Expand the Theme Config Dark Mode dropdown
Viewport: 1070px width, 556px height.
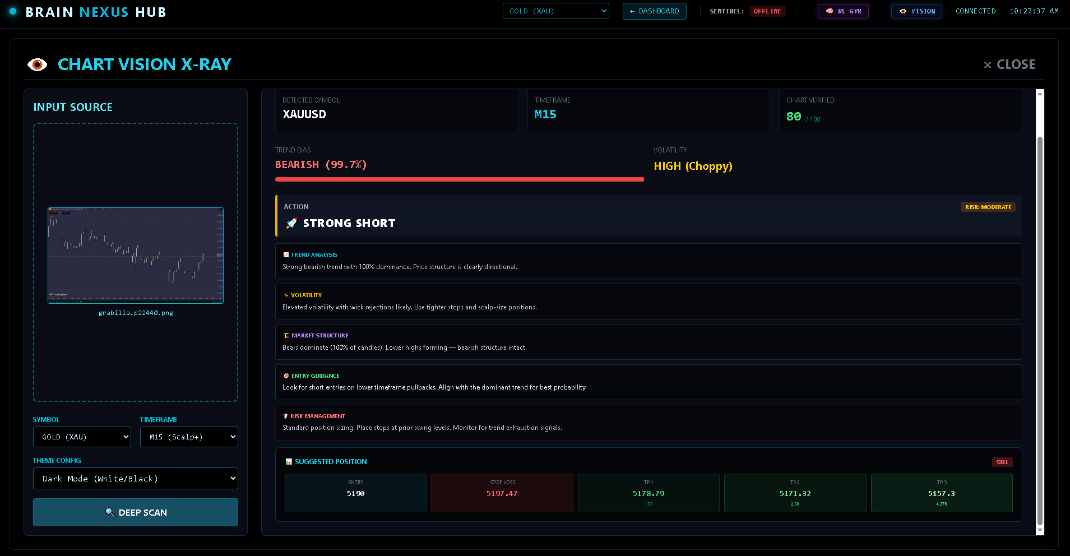pyautogui.click(x=136, y=479)
